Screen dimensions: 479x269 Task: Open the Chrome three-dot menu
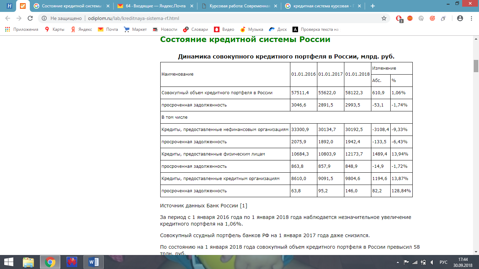click(471, 18)
